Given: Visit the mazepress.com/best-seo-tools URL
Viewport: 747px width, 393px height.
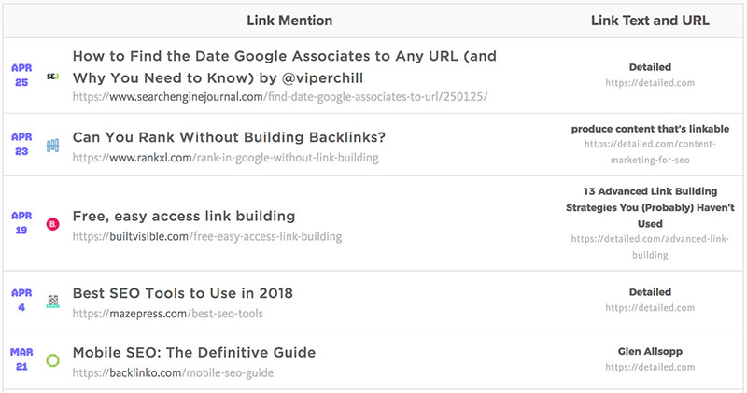Looking at the screenshot, I should click(x=168, y=314).
